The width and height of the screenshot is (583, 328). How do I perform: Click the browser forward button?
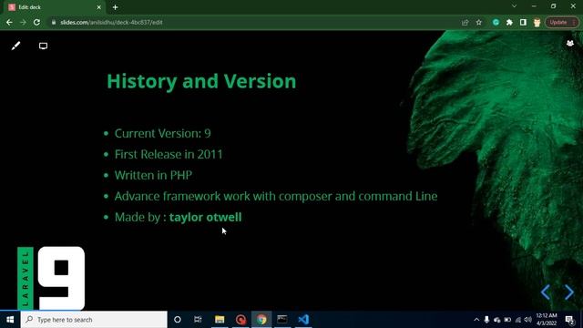pyautogui.click(x=23, y=22)
